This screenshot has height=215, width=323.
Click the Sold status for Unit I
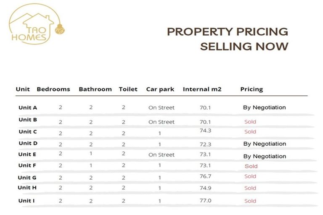(x=250, y=201)
